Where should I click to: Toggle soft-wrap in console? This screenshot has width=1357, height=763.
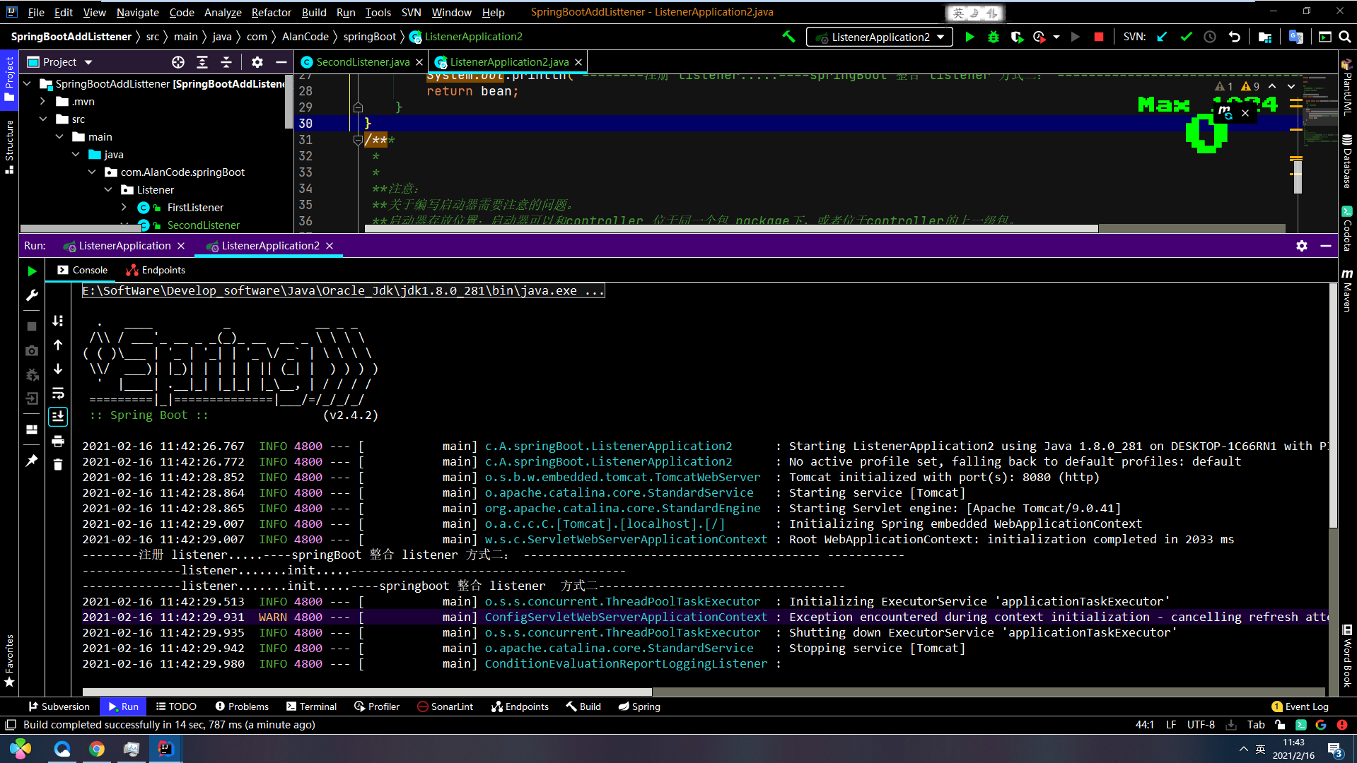[58, 393]
